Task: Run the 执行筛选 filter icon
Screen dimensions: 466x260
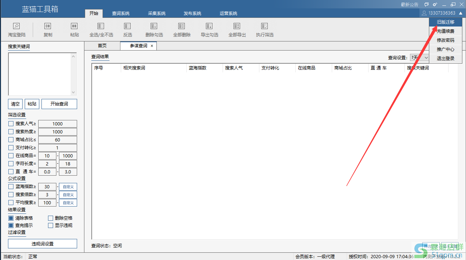Action: coord(264,26)
